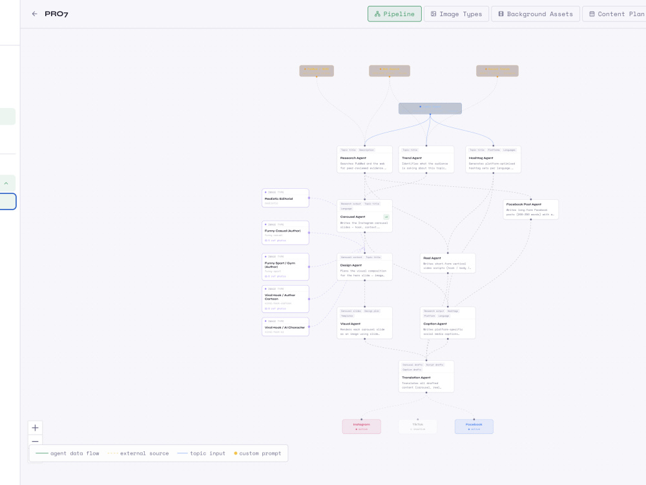The image size is (646, 485).
Task: Click the Facebook output node
Action: [x=474, y=426]
